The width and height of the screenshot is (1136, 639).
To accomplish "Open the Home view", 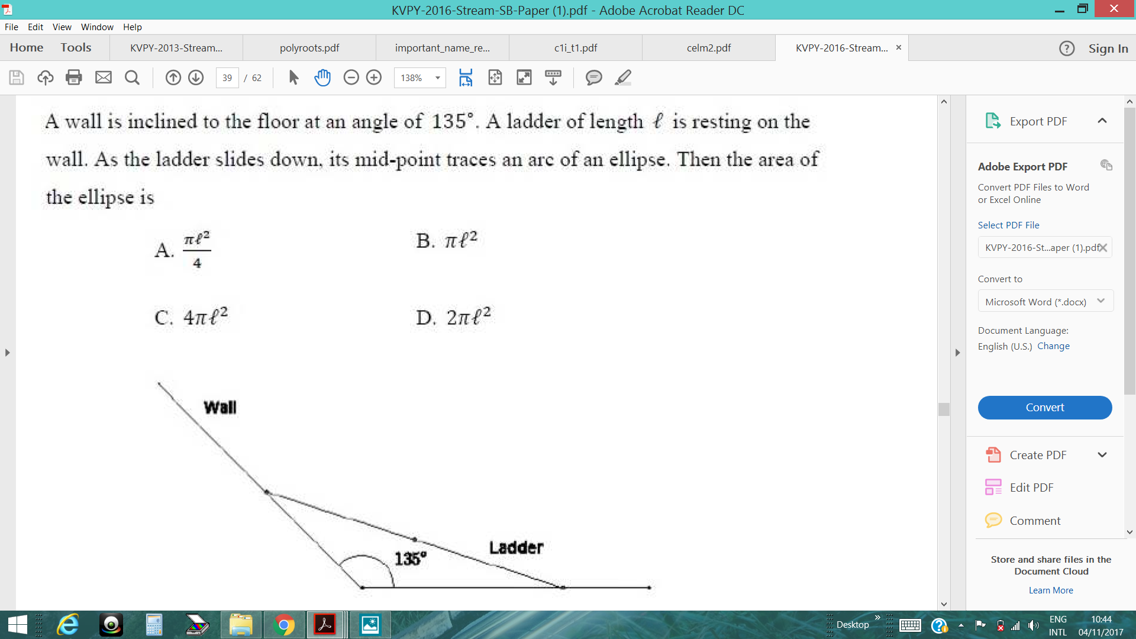I will click(27, 48).
